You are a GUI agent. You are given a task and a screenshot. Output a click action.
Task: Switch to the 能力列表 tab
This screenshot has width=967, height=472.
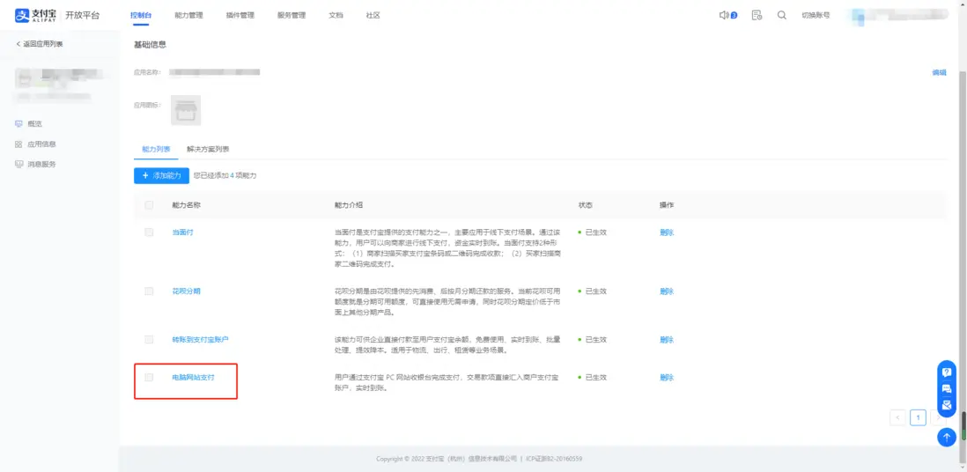[x=156, y=150]
